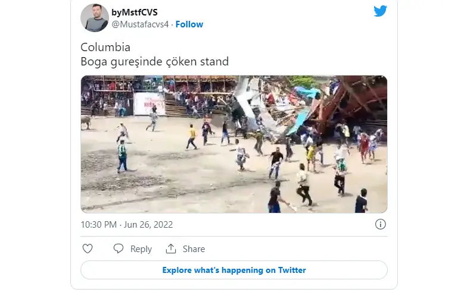This screenshot has height=305, width=458.
Task: Like the tweet with the heart icon
Action: click(88, 249)
